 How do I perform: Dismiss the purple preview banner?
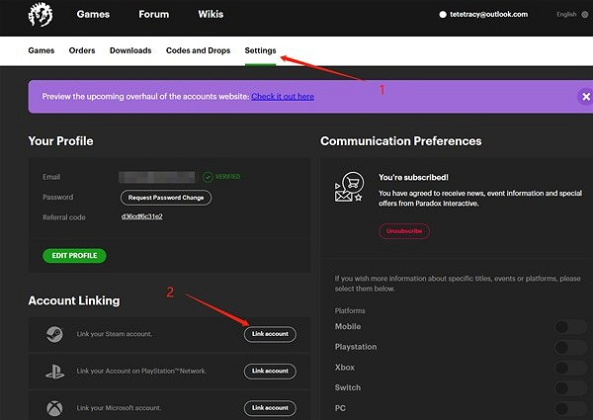pos(585,96)
